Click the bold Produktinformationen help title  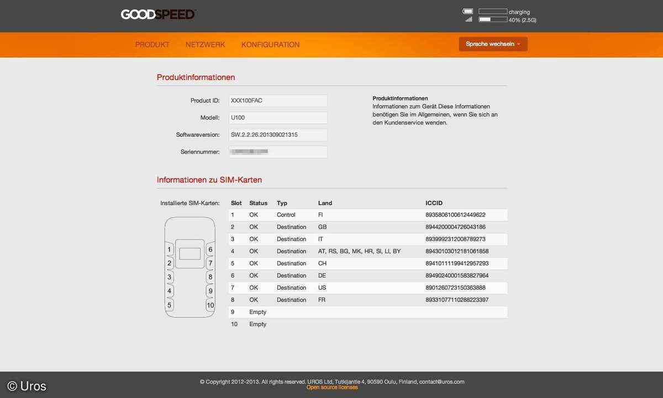[x=401, y=98]
